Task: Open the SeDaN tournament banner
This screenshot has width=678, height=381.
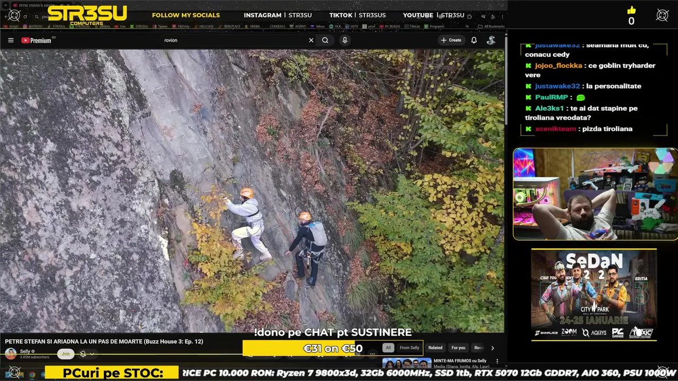Action: point(594,295)
